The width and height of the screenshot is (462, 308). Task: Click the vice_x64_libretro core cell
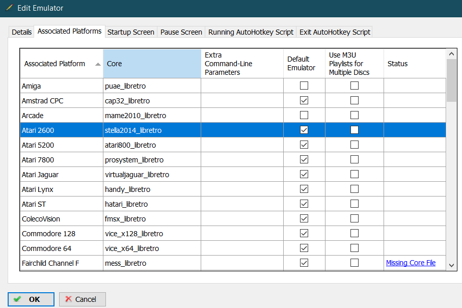[x=152, y=248]
